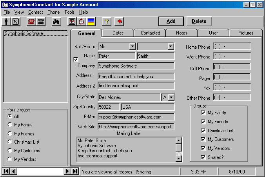Click the person silhouette toolbar icon
Screen dimensions: 265x177
click(6, 22)
